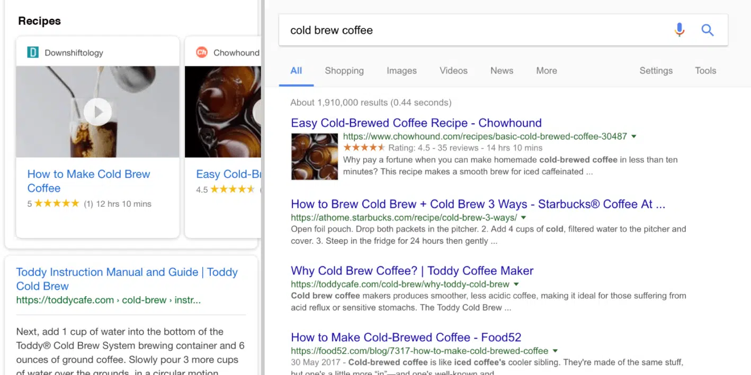The width and height of the screenshot is (751, 375).
Task: Click the microphone voice search icon
Action: tap(680, 30)
